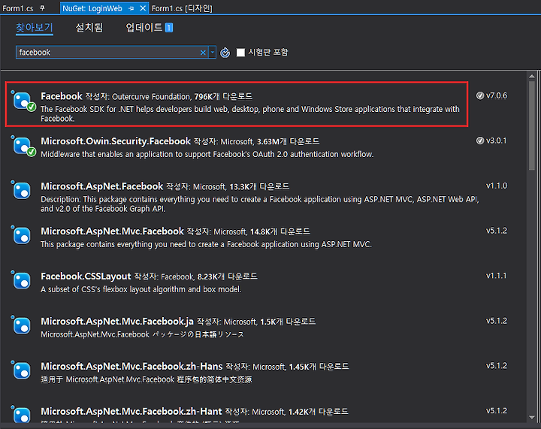
Task: Clear the facebook search text with X
Action: [203, 53]
